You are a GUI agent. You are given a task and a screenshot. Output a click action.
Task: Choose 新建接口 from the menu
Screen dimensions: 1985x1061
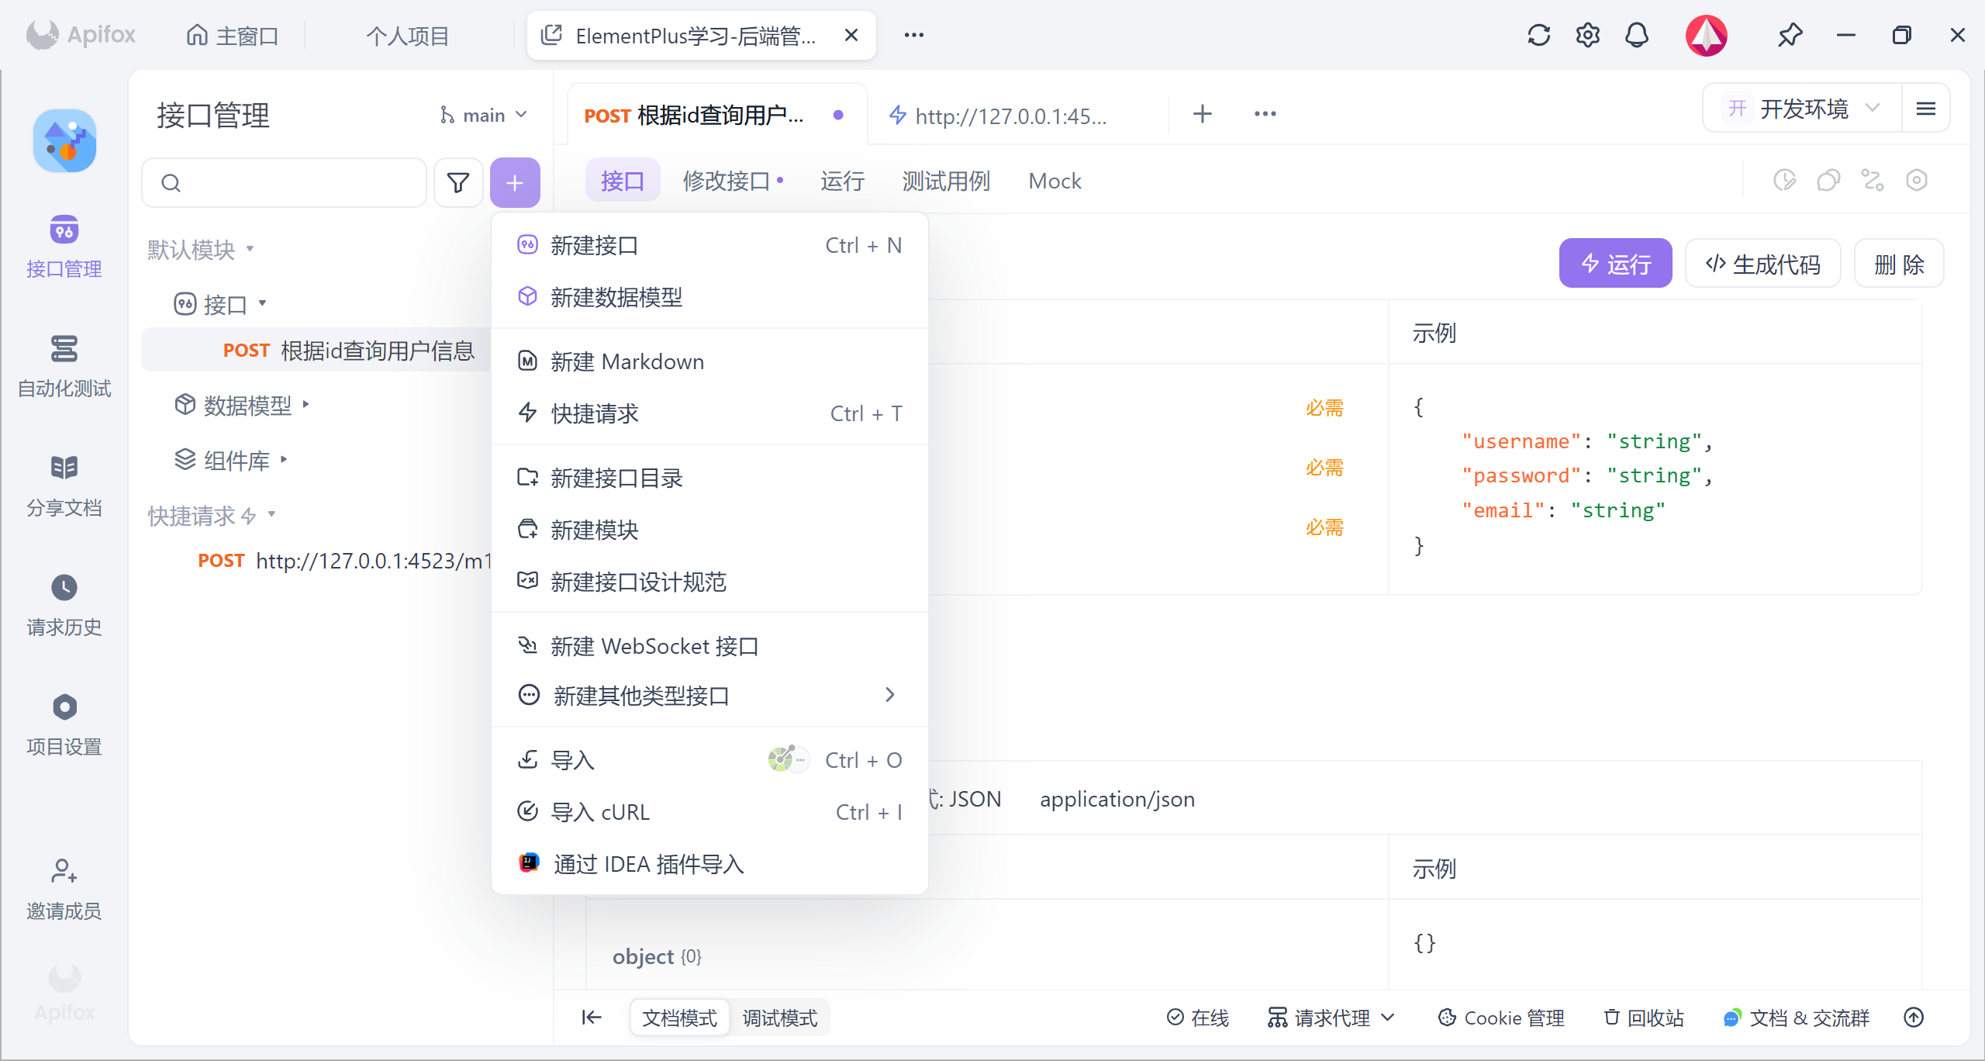pyautogui.click(x=594, y=246)
